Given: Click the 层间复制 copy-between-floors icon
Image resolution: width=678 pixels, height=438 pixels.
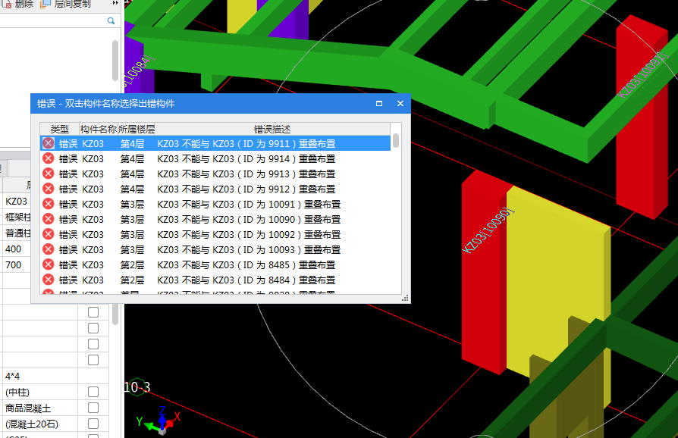Looking at the screenshot, I should 46,4.
